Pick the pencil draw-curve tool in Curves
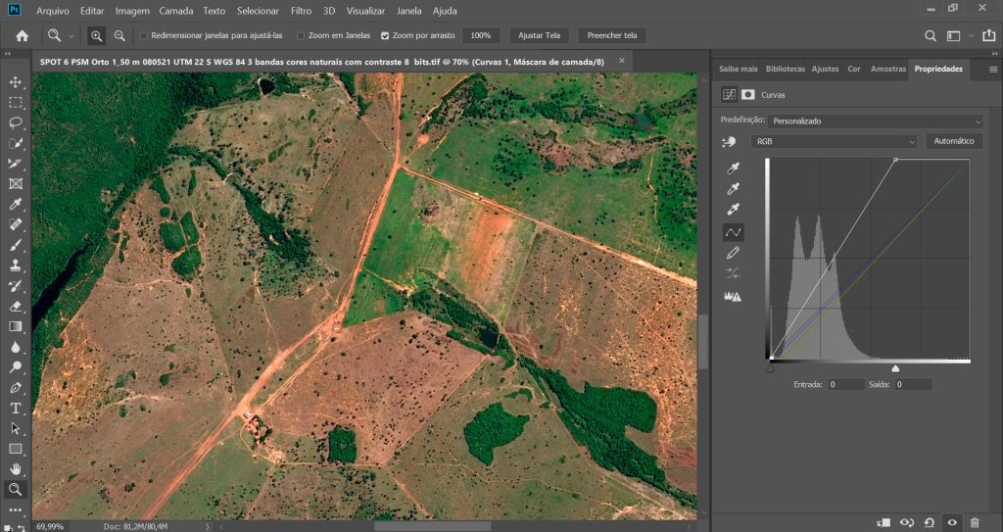The width and height of the screenshot is (1003, 532). (x=733, y=254)
